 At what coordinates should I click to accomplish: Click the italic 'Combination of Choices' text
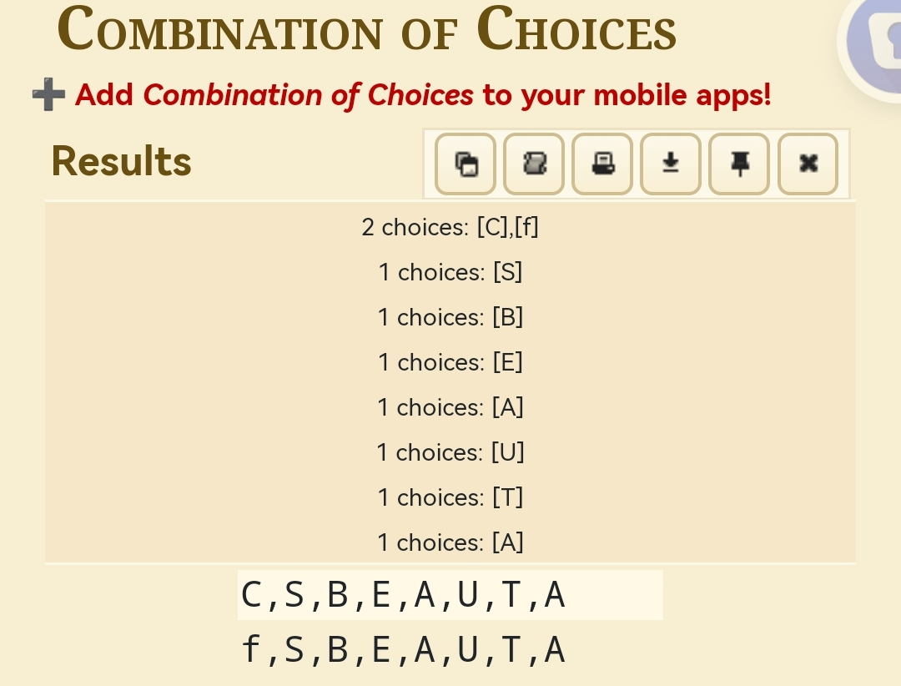coord(308,95)
